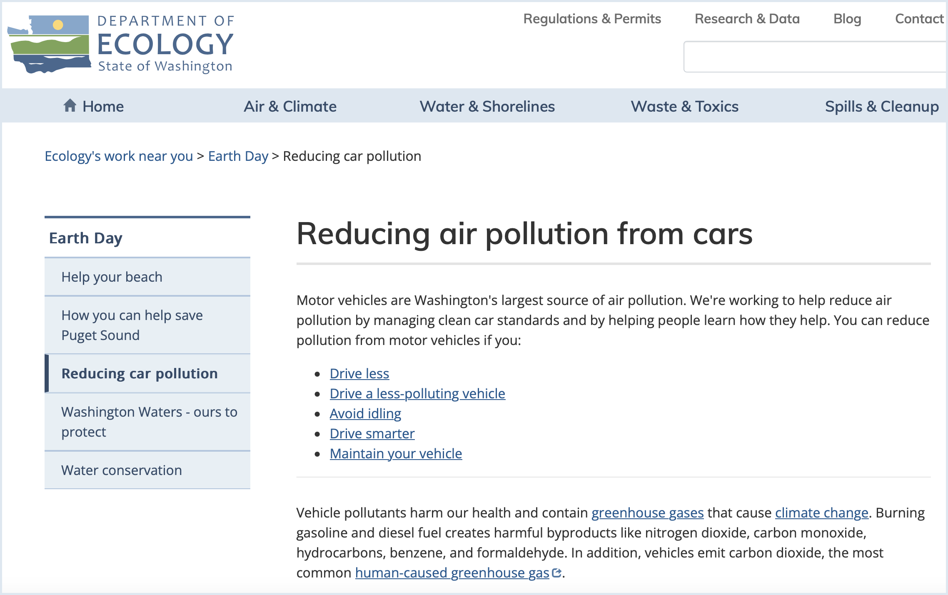
Task: Open the Water & Shorelines menu
Action: click(487, 107)
